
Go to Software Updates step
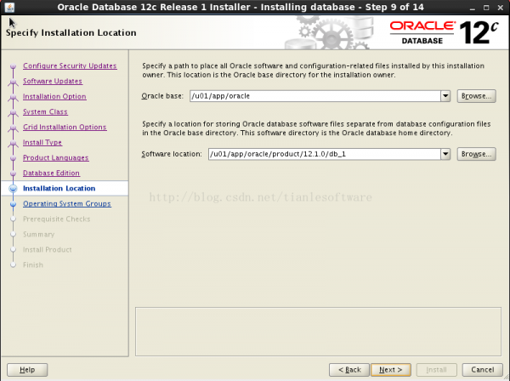click(x=53, y=81)
